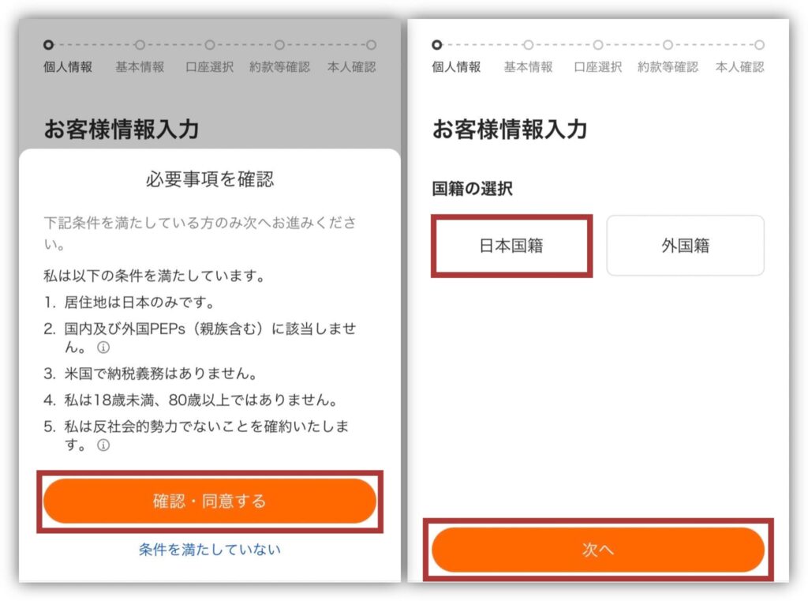Tap the 個人情報 step label on the nationality screen

click(x=456, y=67)
